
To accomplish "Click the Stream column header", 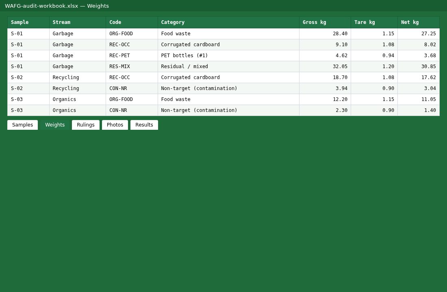I will [x=78, y=22].
